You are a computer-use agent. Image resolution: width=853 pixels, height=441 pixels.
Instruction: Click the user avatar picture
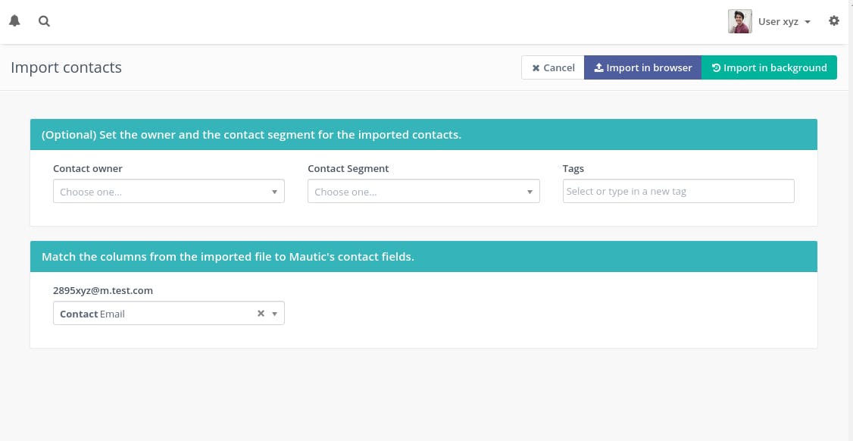point(740,21)
